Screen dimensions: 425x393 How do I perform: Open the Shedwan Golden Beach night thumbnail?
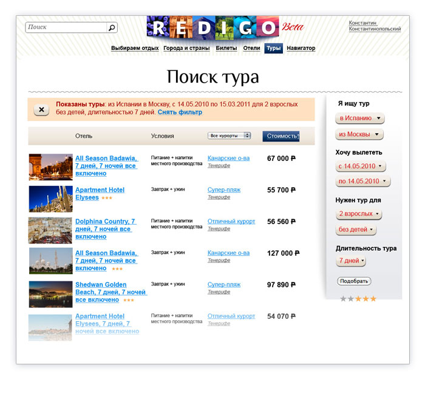50,294
